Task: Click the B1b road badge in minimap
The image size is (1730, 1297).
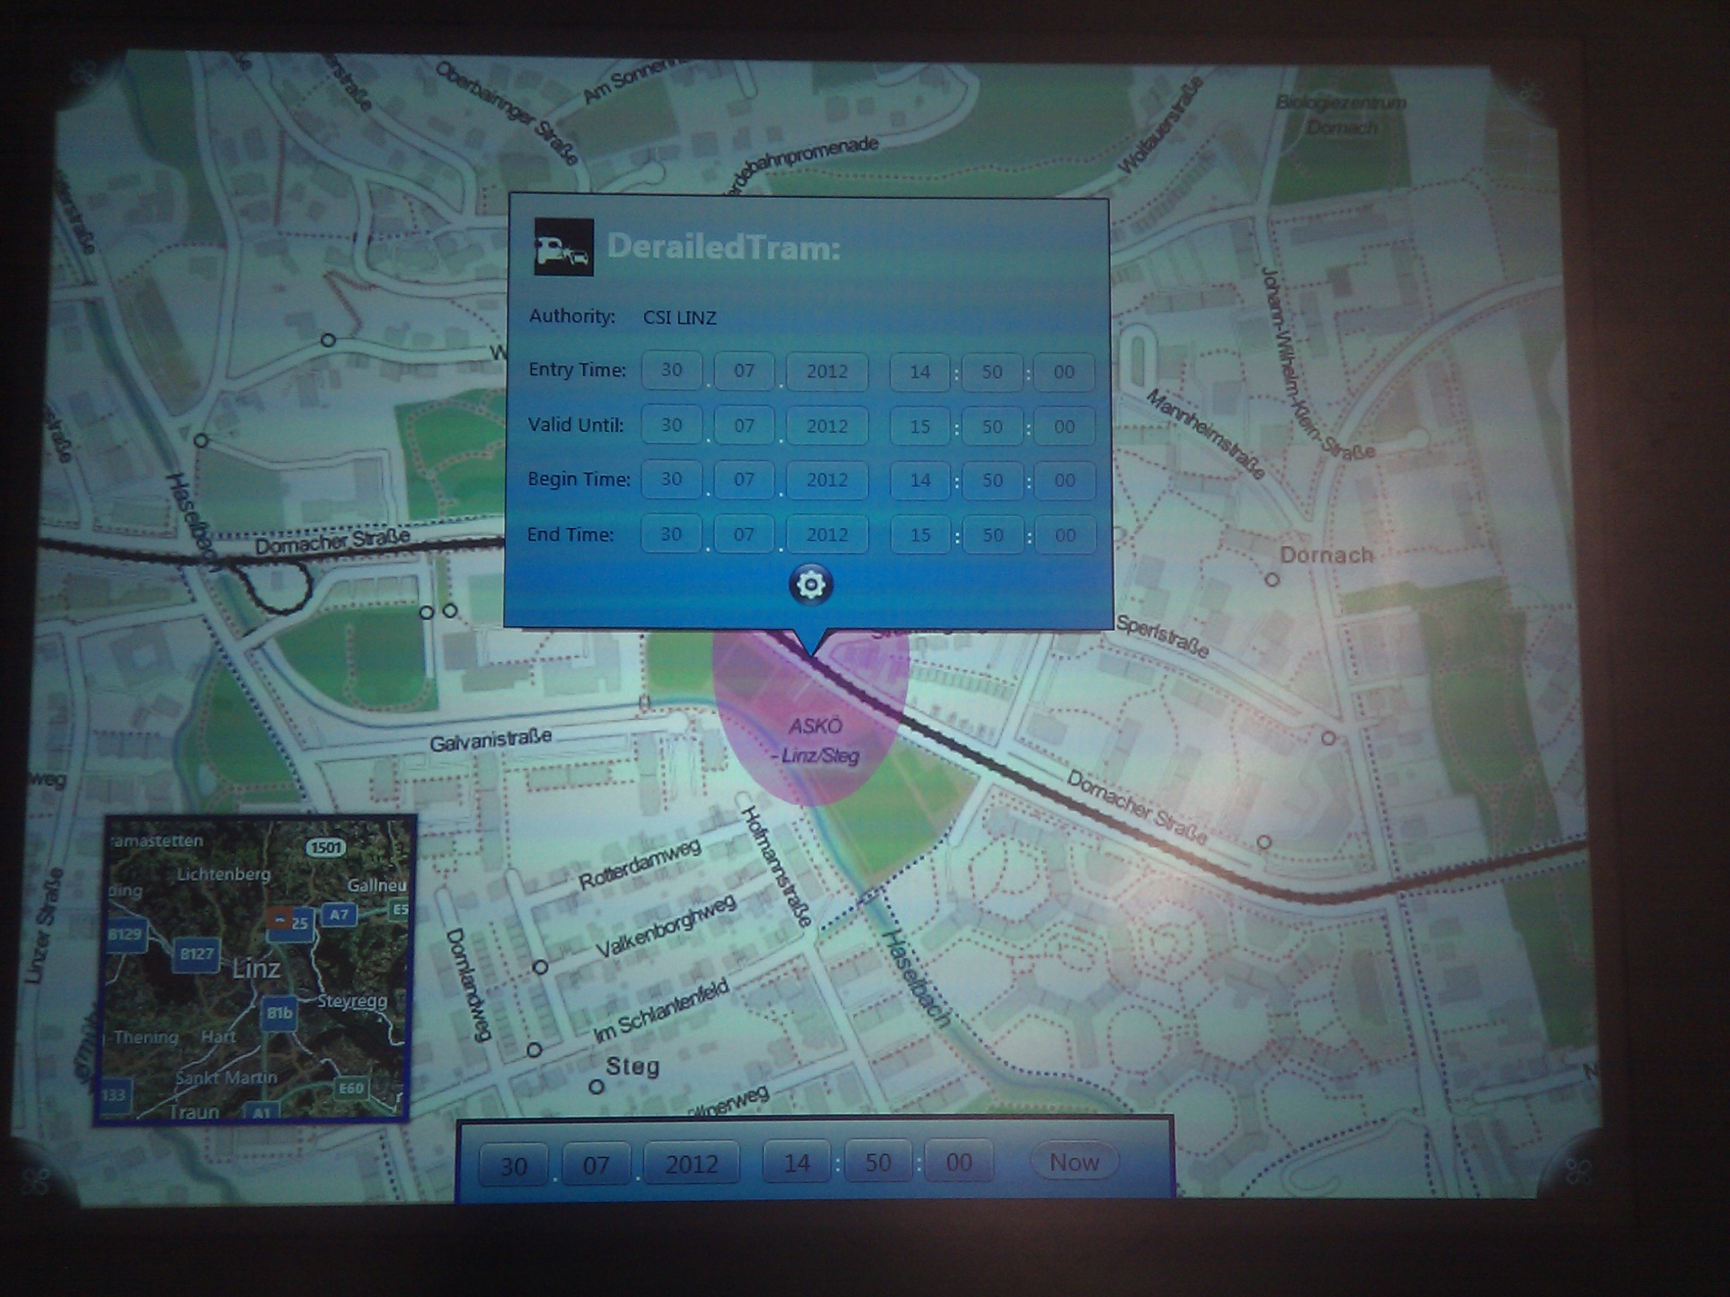Action: [279, 1014]
